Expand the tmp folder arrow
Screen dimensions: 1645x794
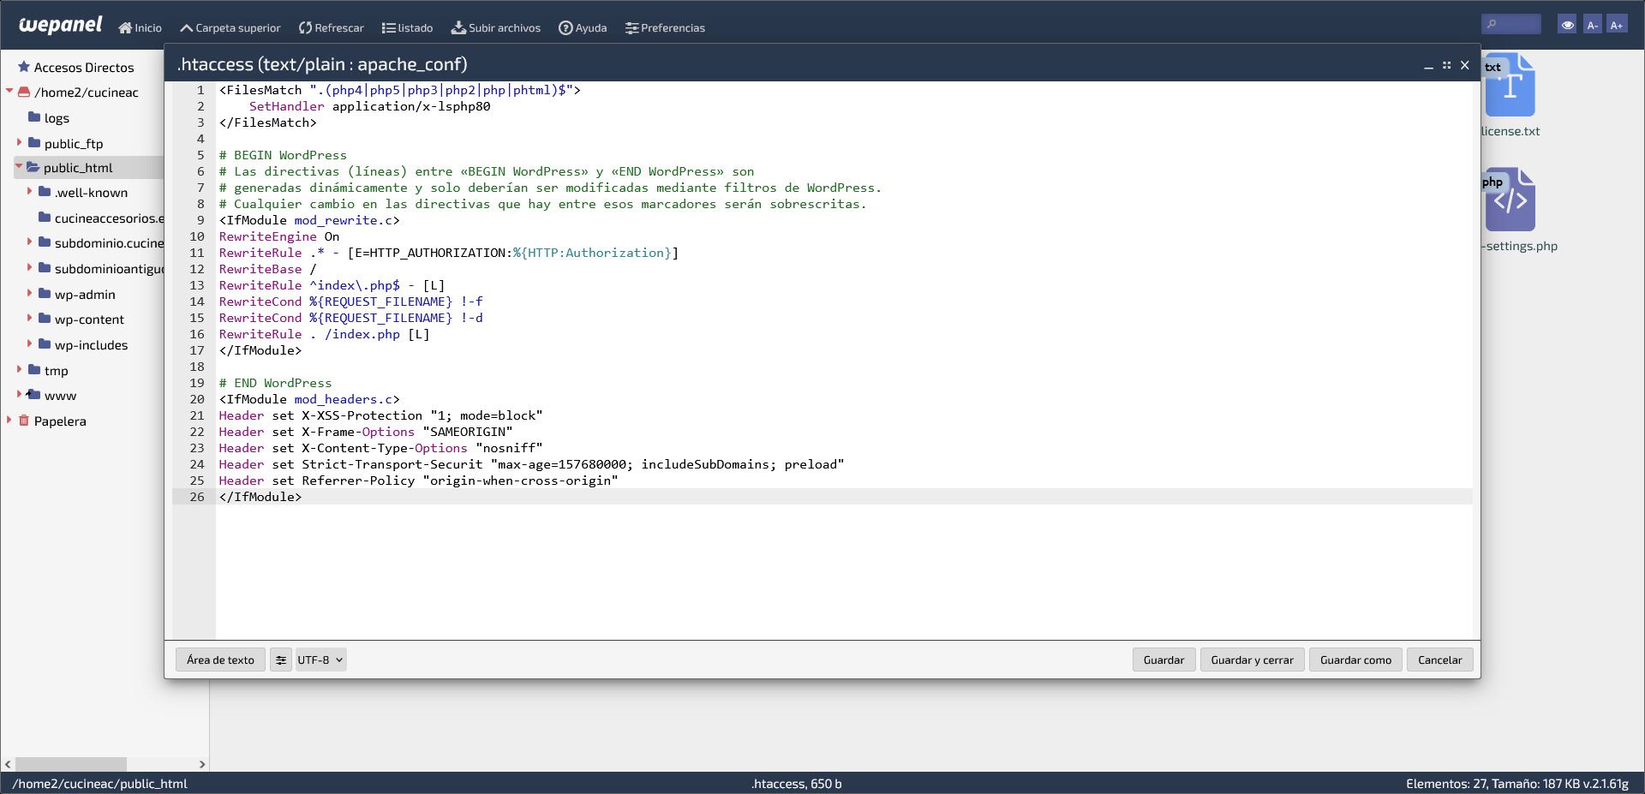[20, 369]
